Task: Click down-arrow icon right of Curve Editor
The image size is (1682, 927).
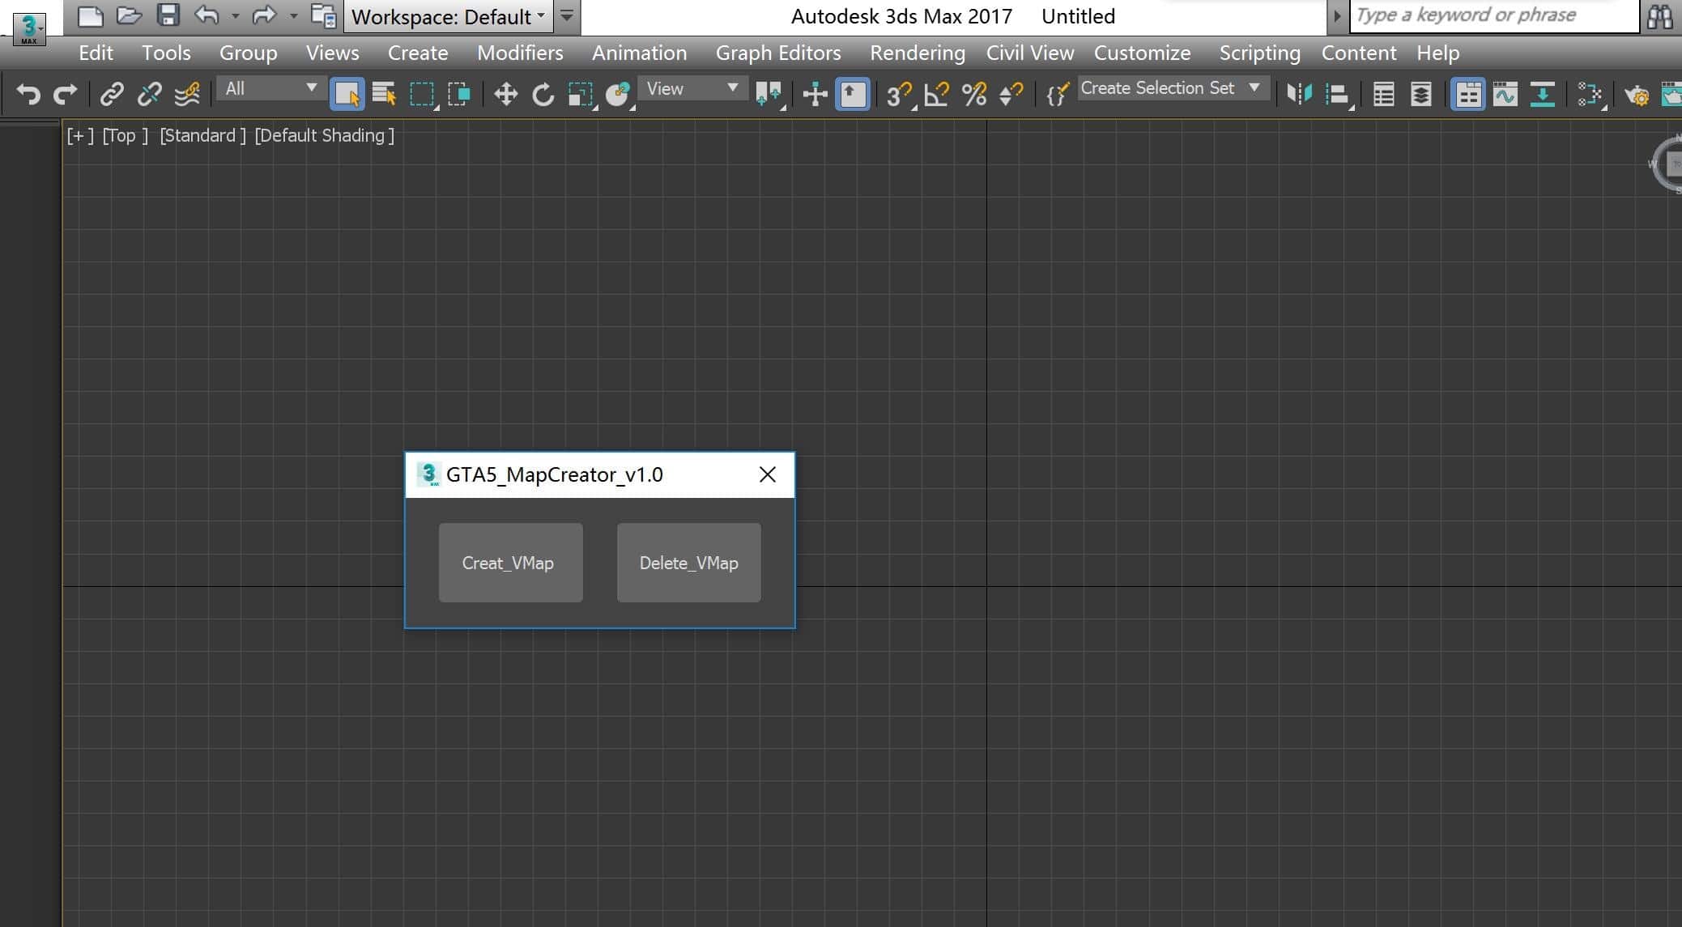Action: click(x=1543, y=94)
